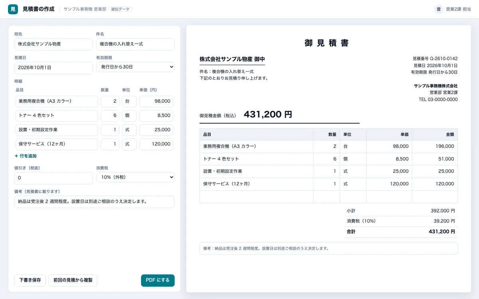Image resolution: width=479 pixels, height=299 pixels.
Task: Select the 設置・初期設定作業 item field
Action: (57, 130)
